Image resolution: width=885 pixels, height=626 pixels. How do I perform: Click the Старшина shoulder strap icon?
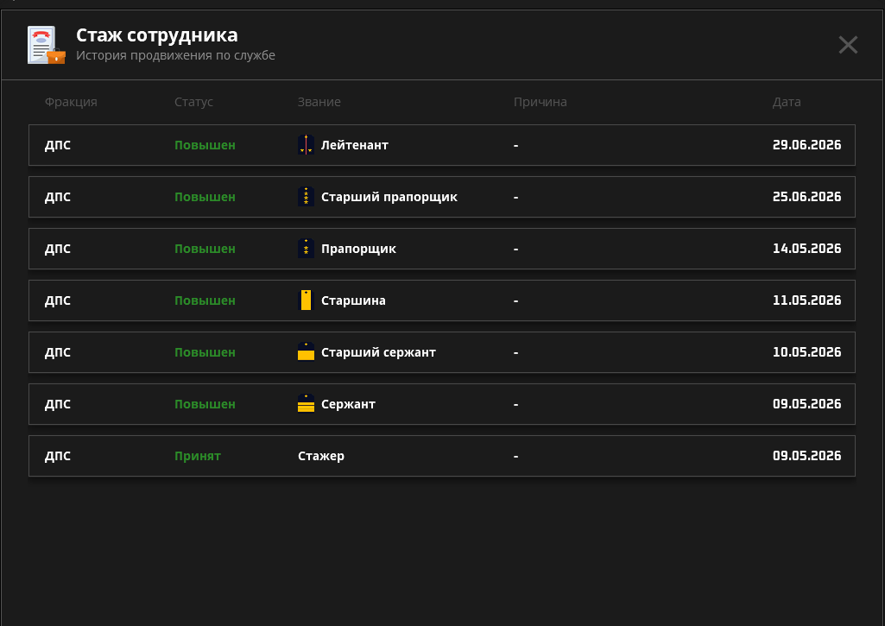coord(306,300)
